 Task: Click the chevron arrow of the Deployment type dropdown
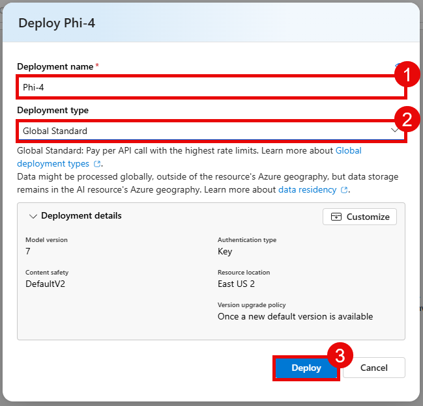point(395,131)
